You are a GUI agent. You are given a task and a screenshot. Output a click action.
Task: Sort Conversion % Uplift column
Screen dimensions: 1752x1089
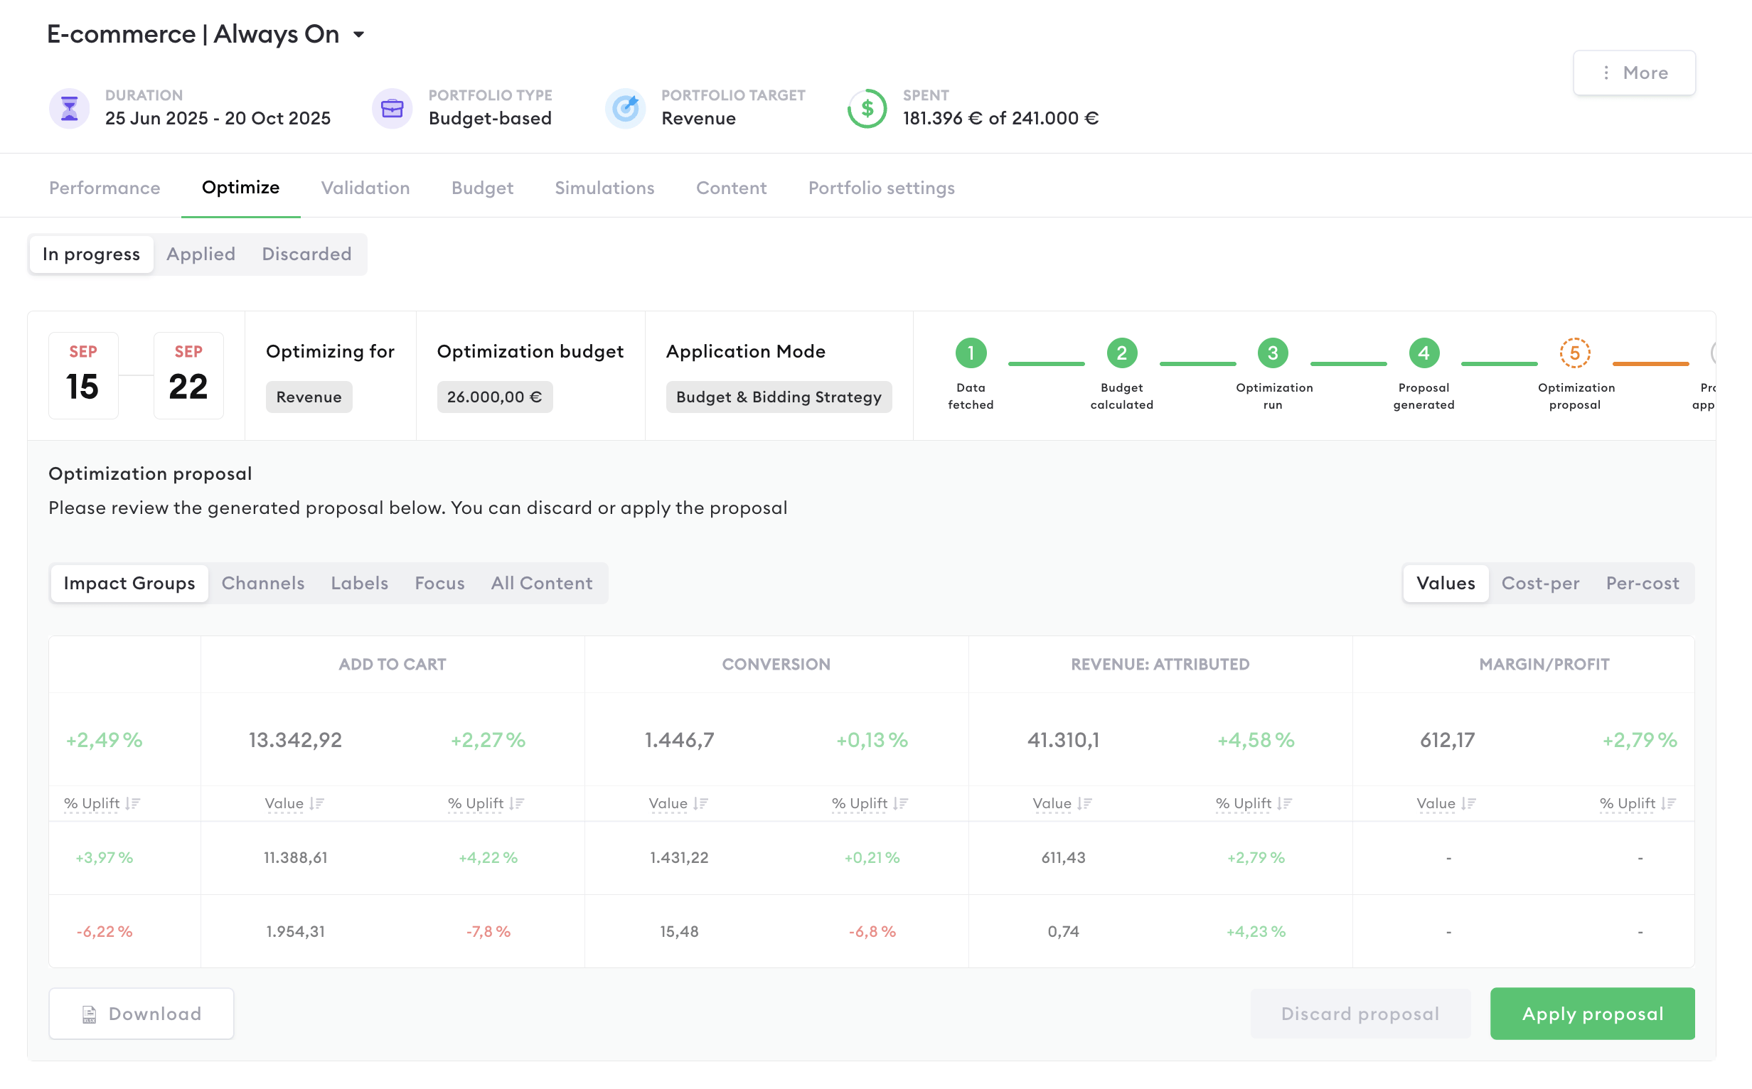click(900, 804)
